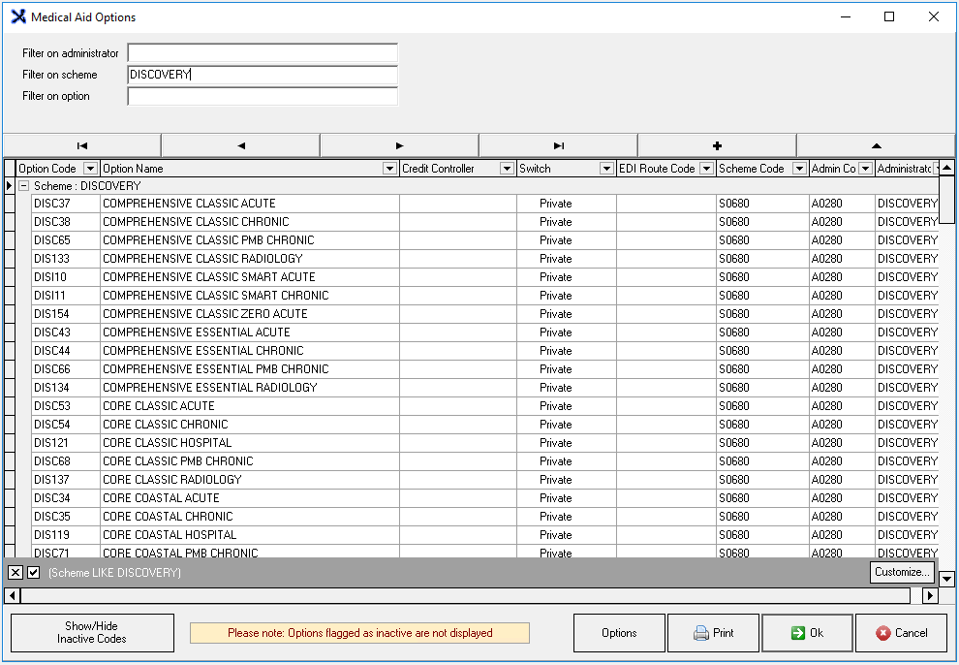
Task: Open EDI Route Code filter dropdown
Action: 706,169
